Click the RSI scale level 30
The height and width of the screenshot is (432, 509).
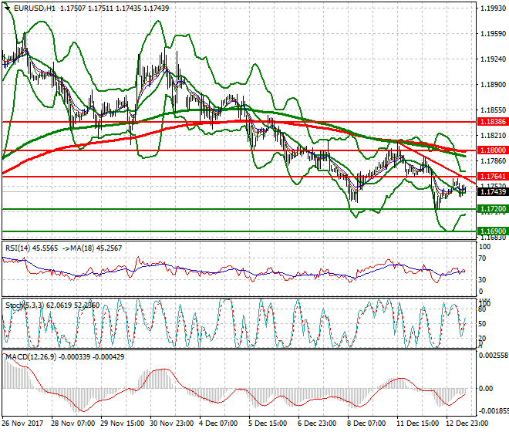(x=482, y=280)
